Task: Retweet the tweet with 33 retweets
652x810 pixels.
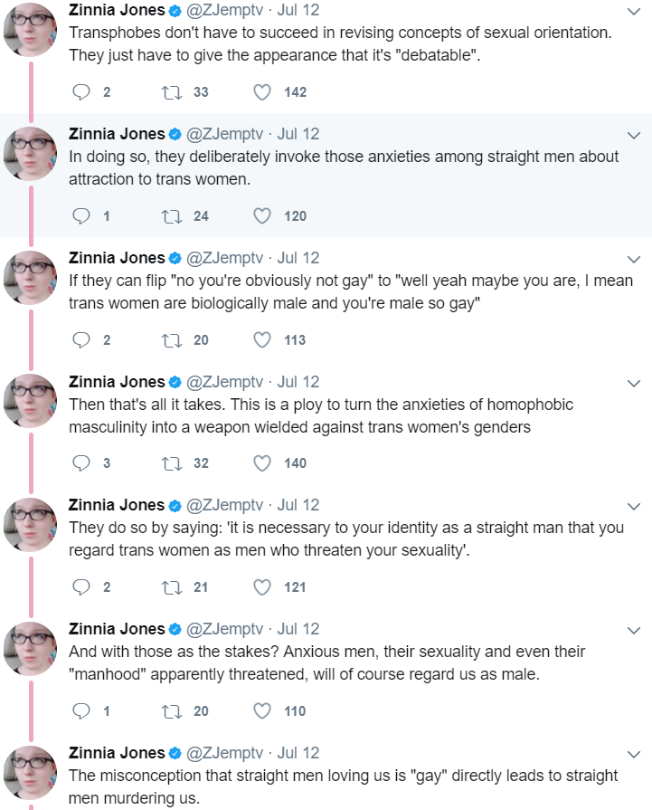Action: (x=172, y=92)
